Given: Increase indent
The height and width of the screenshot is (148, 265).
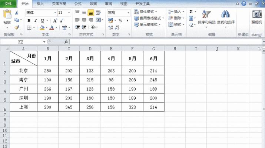Looking at the screenshot, I should click(x=84, y=27).
